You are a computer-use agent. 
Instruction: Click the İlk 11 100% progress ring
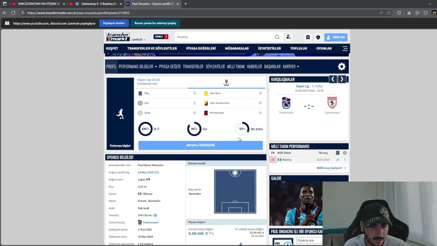145,129
